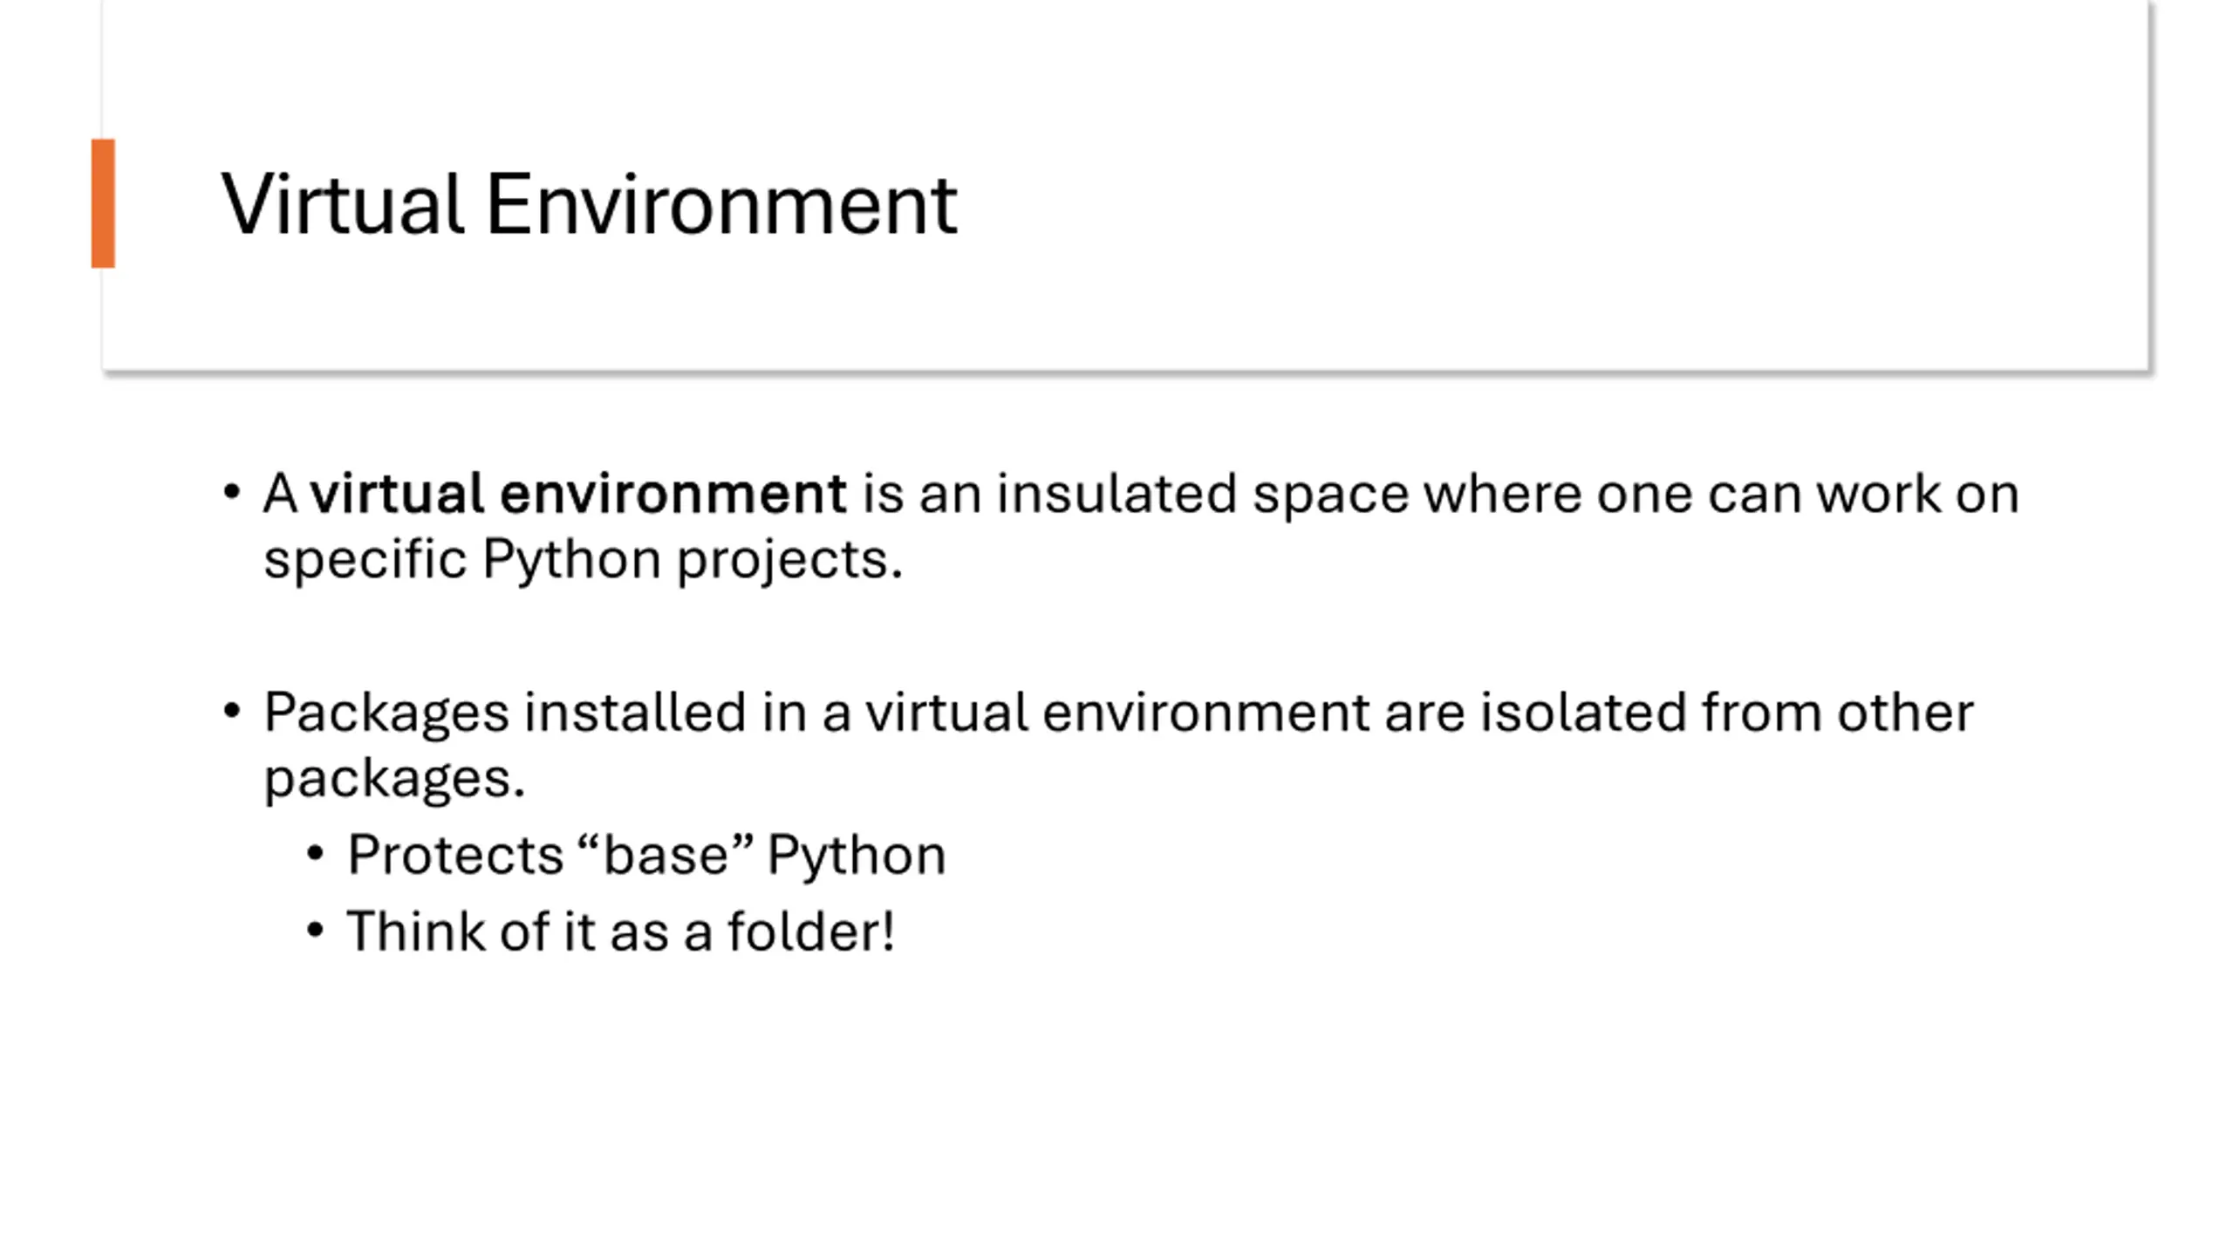Select the bold phrase virtual environment
The image size is (2233, 1256).
pos(578,494)
